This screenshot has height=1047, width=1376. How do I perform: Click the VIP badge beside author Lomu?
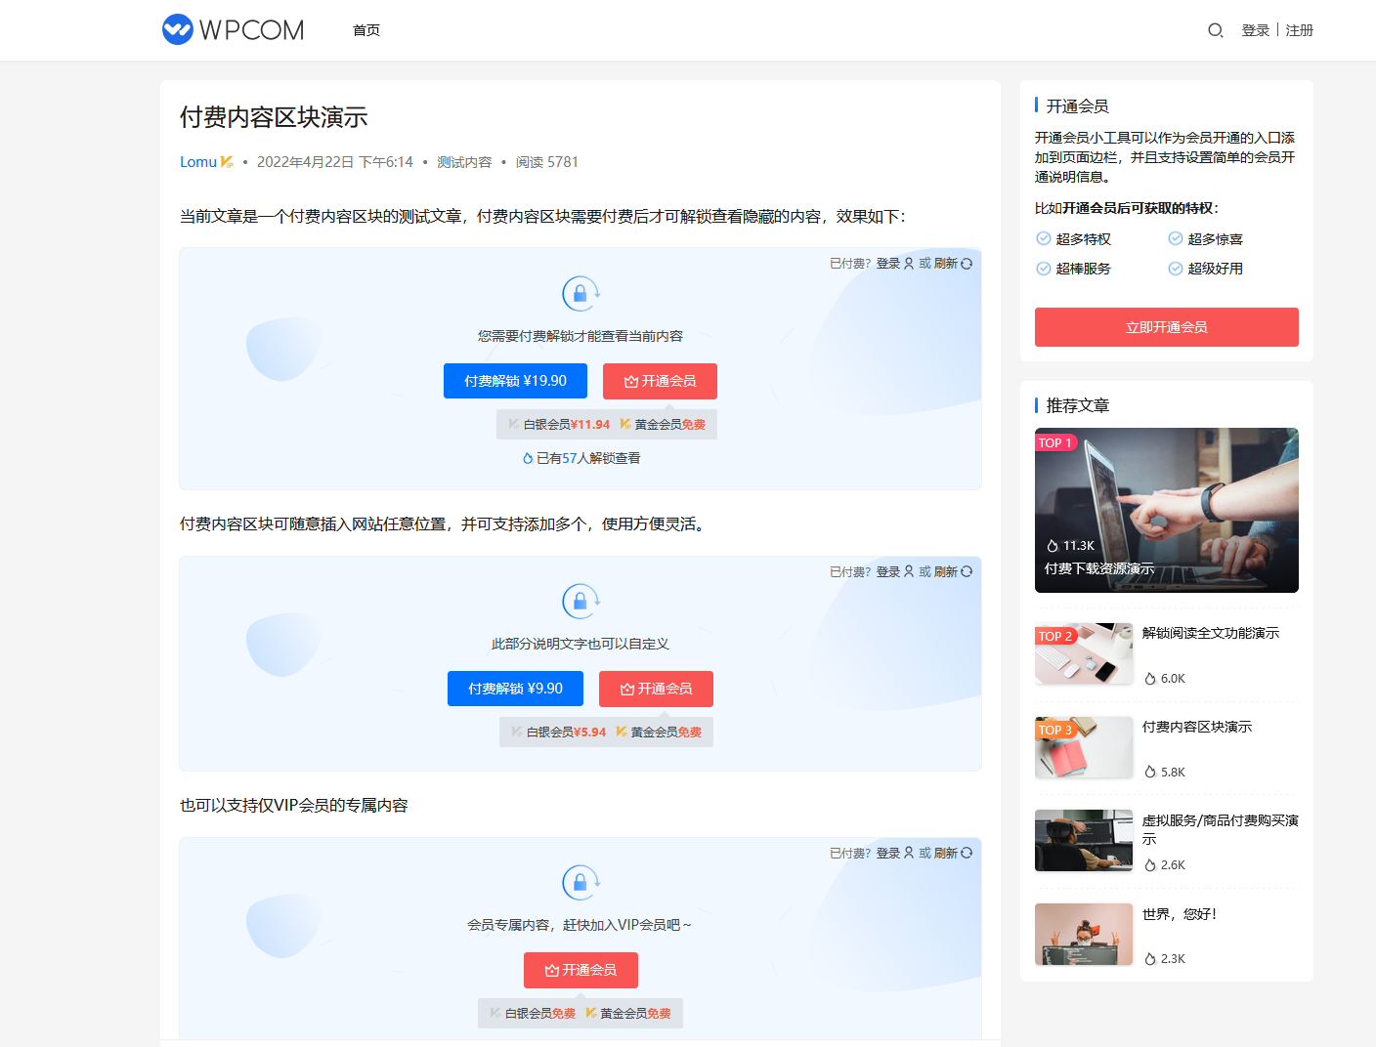point(227,162)
